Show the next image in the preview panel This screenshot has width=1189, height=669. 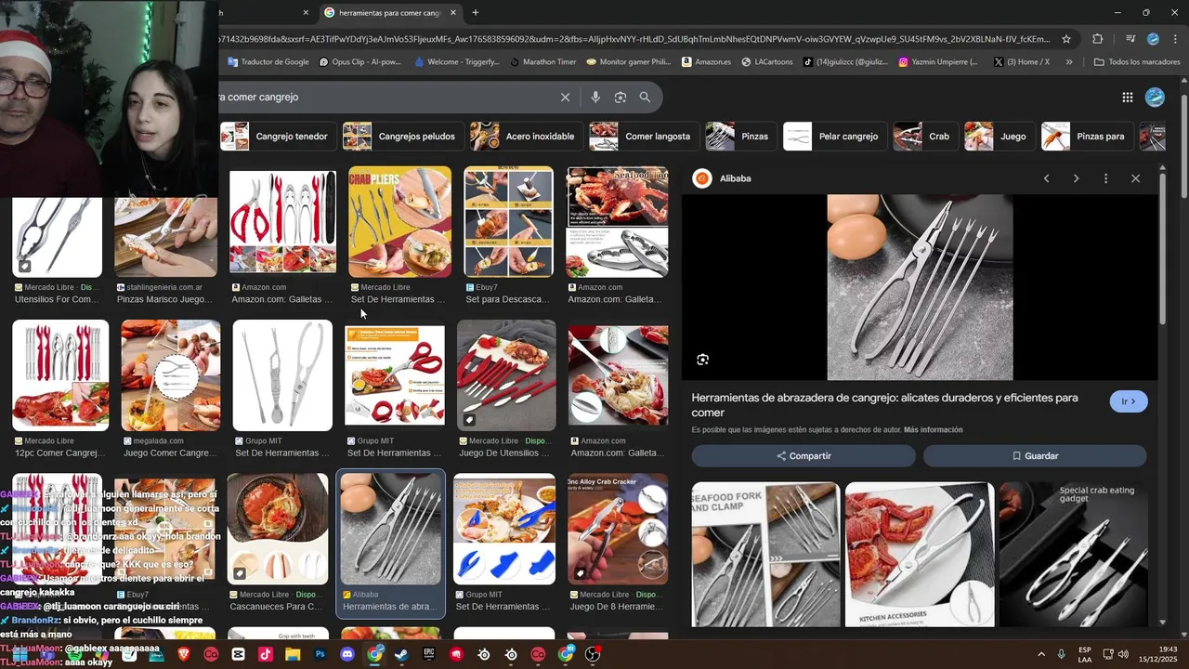pyautogui.click(x=1076, y=178)
